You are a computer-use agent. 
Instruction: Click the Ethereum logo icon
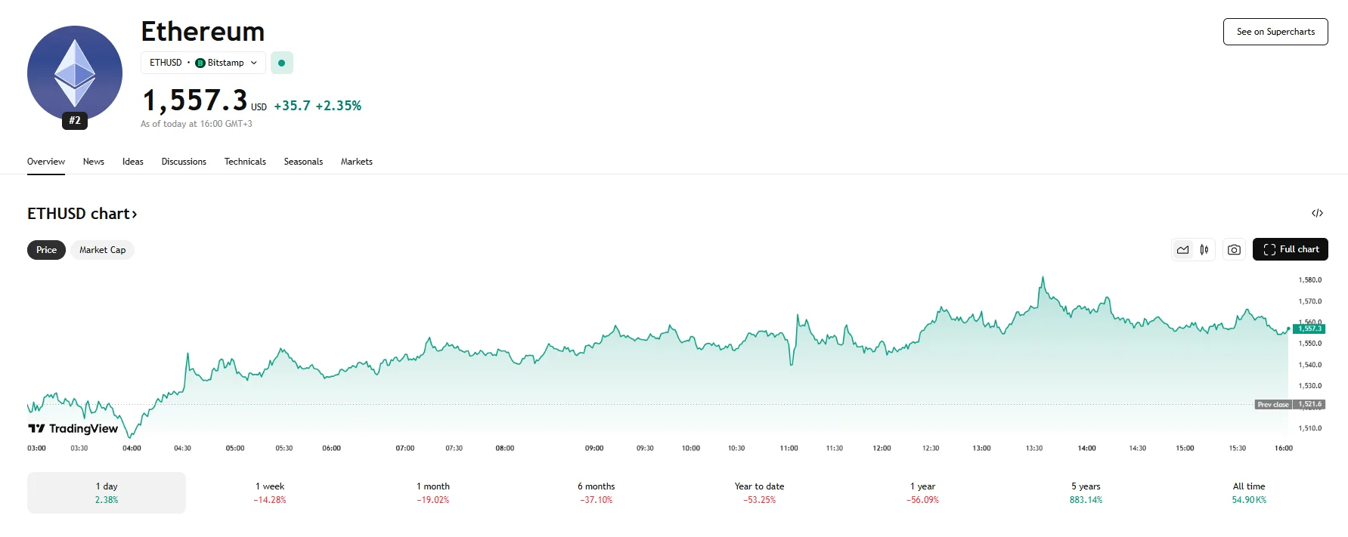(x=74, y=73)
